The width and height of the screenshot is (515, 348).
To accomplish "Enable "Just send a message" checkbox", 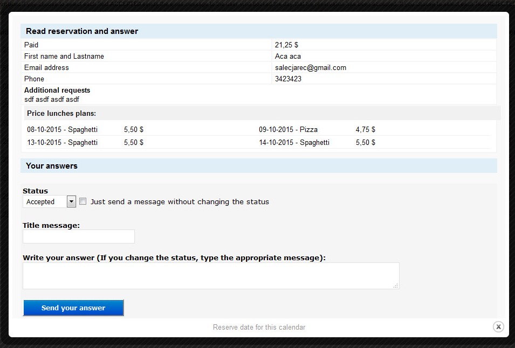I will pos(83,201).
